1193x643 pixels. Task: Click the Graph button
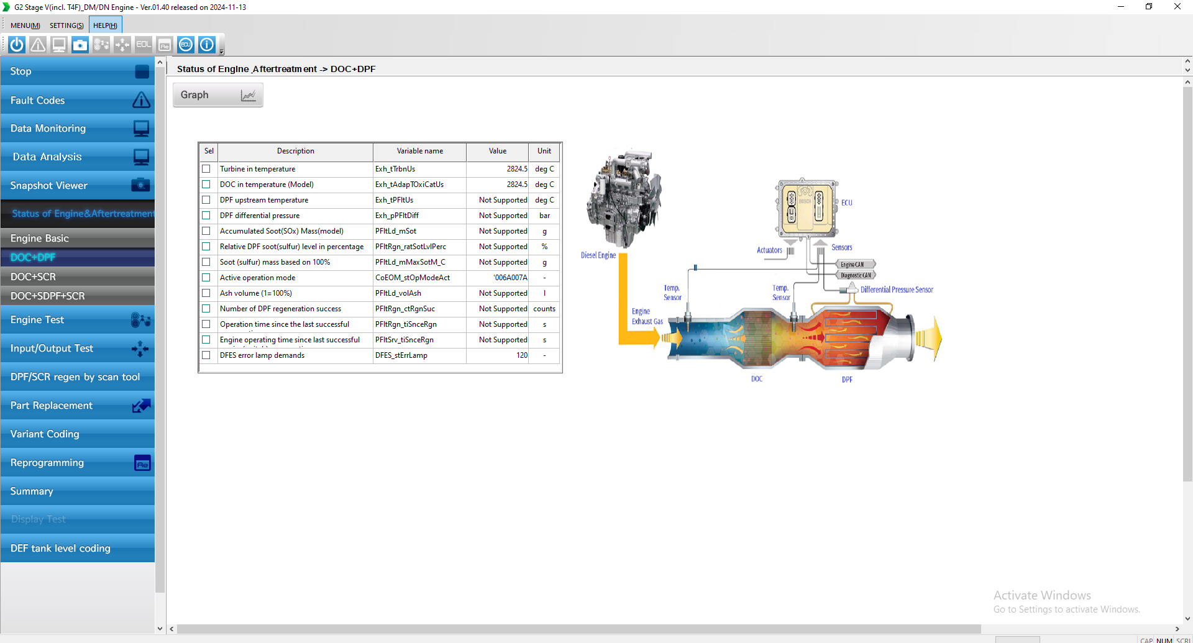217,94
